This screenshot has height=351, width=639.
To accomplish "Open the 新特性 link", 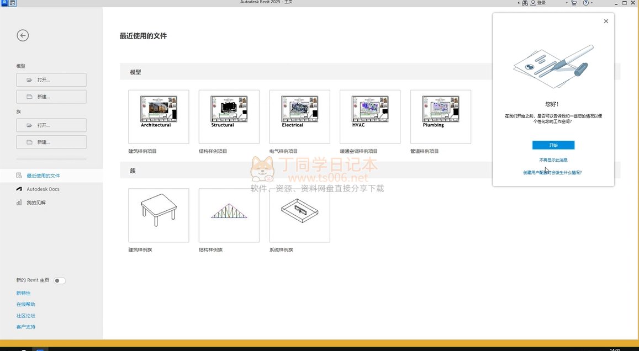I will tap(23, 293).
